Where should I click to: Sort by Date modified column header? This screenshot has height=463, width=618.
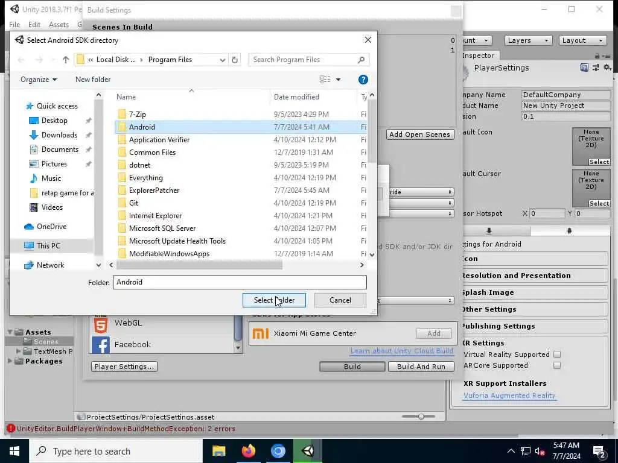click(x=296, y=97)
